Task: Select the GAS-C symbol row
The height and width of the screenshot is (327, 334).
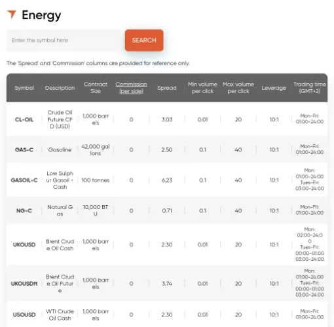Action: pos(167,149)
